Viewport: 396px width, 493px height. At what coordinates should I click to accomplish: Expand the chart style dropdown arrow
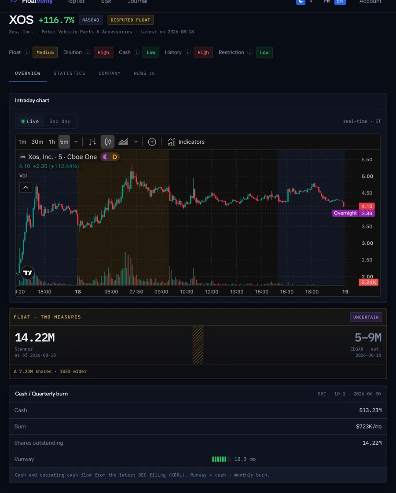(136, 142)
